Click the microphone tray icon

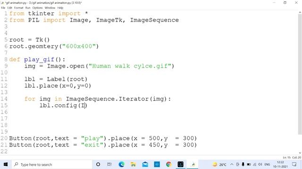[x=243, y=164]
